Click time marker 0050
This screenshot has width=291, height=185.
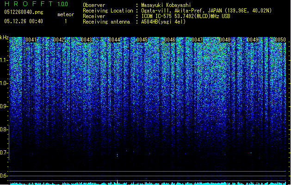coord(280,40)
